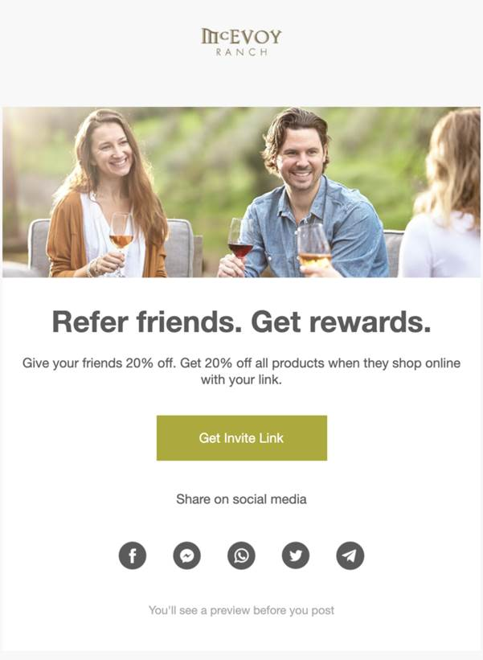Share via the Facebook icon

[x=133, y=555]
